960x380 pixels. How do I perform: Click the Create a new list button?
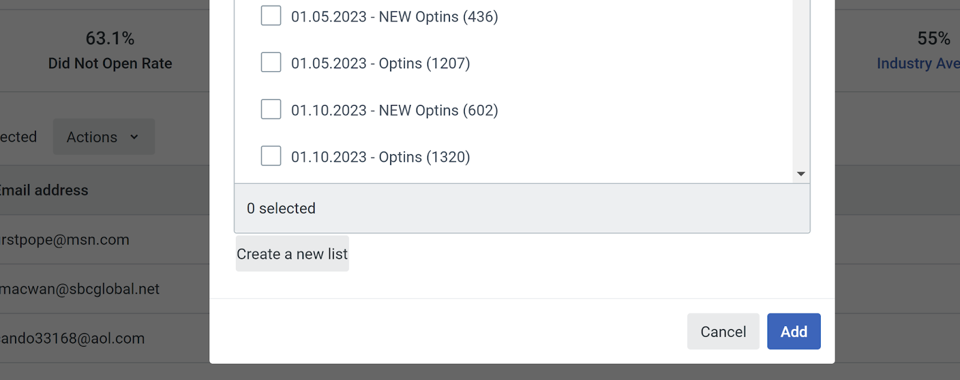tap(292, 254)
